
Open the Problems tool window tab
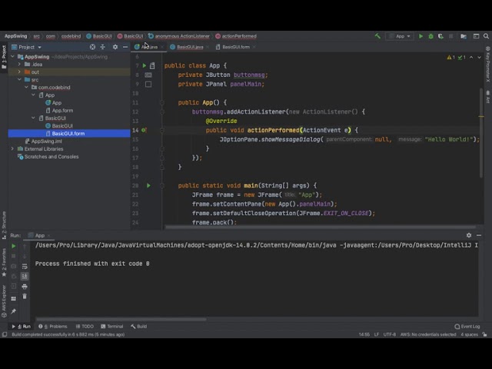(53, 326)
